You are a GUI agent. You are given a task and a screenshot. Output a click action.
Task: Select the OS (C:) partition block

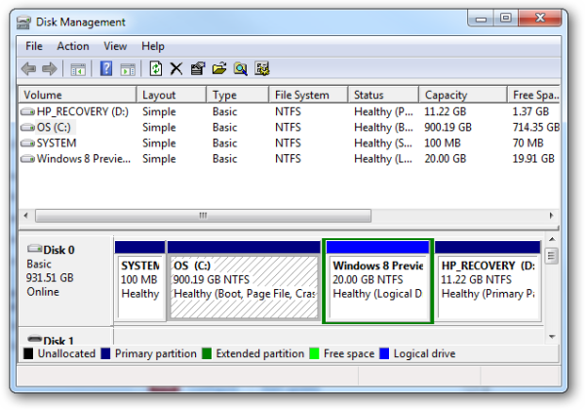pyautogui.click(x=244, y=283)
